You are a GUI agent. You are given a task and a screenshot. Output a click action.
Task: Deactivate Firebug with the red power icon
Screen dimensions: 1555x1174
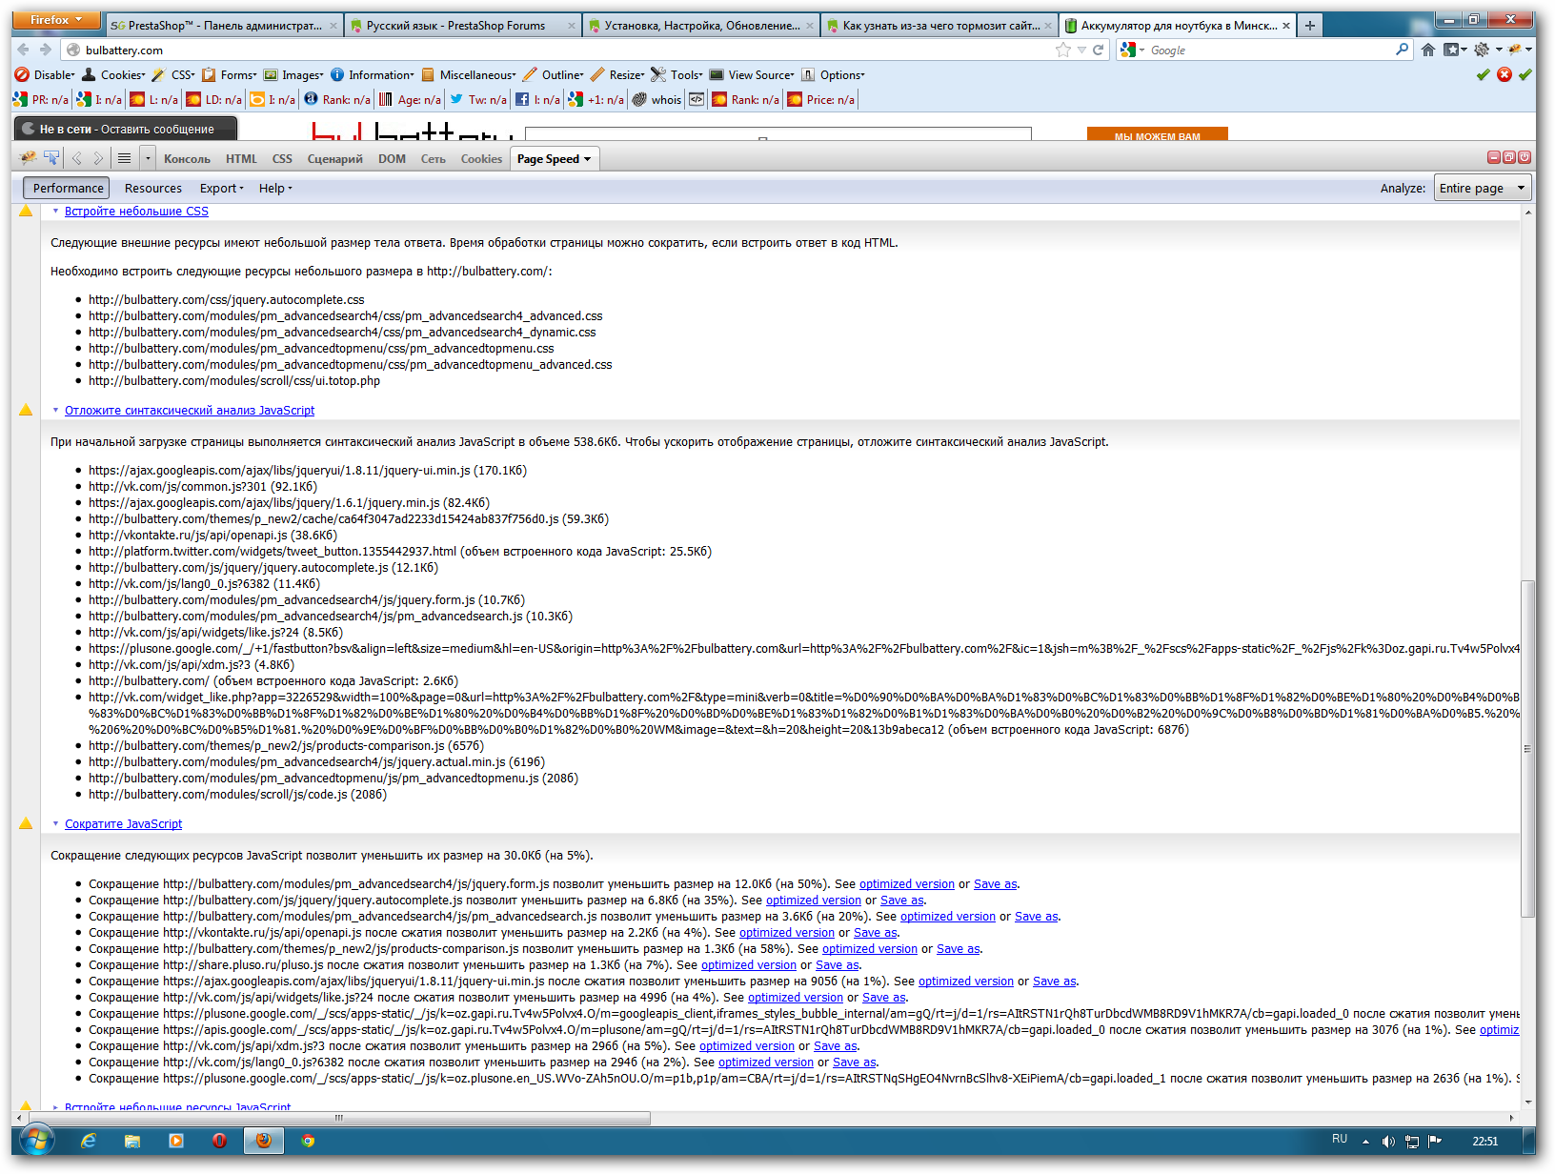(1525, 157)
